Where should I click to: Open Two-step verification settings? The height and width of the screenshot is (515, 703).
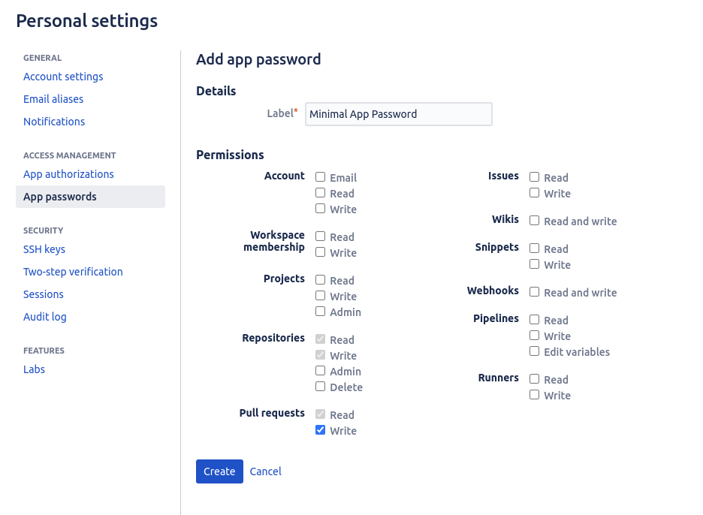(73, 271)
